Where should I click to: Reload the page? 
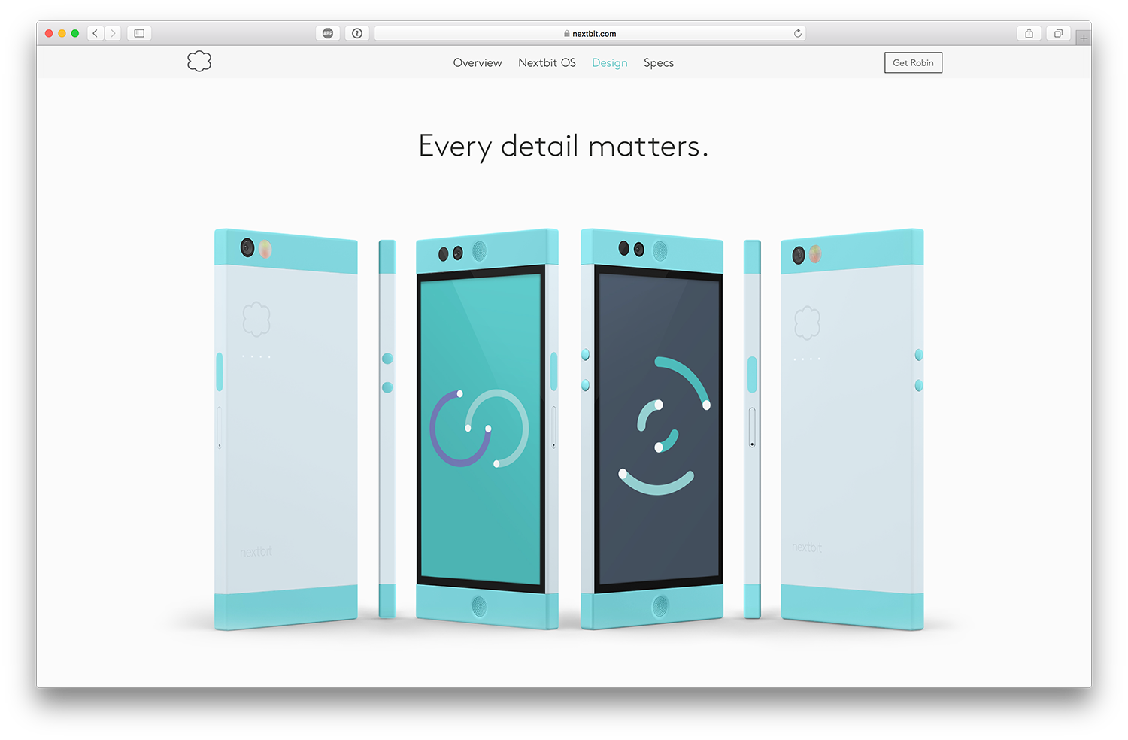click(x=797, y=33)
